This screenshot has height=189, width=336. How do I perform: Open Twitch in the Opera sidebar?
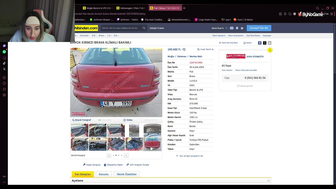click(x=4, y=46)
